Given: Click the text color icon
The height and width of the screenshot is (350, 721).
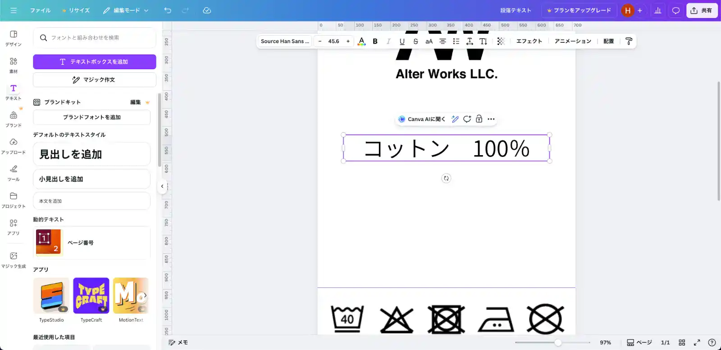Looking at the screenshot, I should point(361,41).
